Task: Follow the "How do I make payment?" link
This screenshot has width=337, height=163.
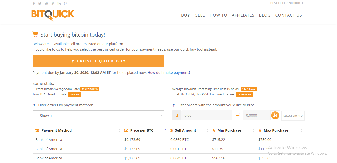Action: click(169, 73)
